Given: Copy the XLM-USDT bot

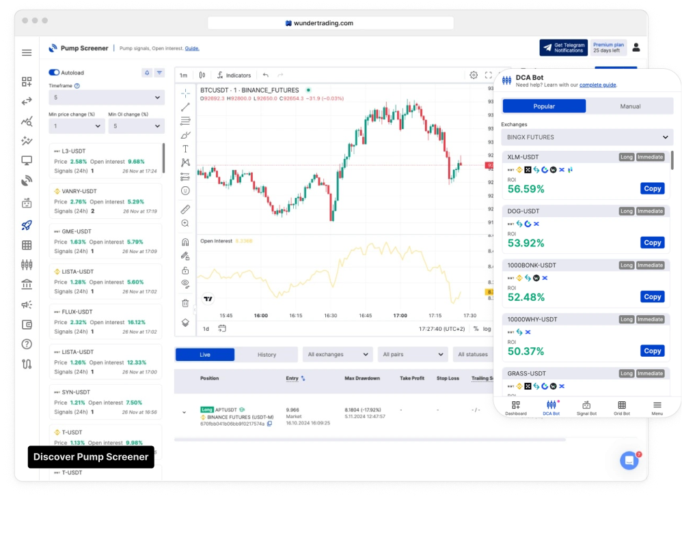Looking at the screenshot, I should 653,188.
